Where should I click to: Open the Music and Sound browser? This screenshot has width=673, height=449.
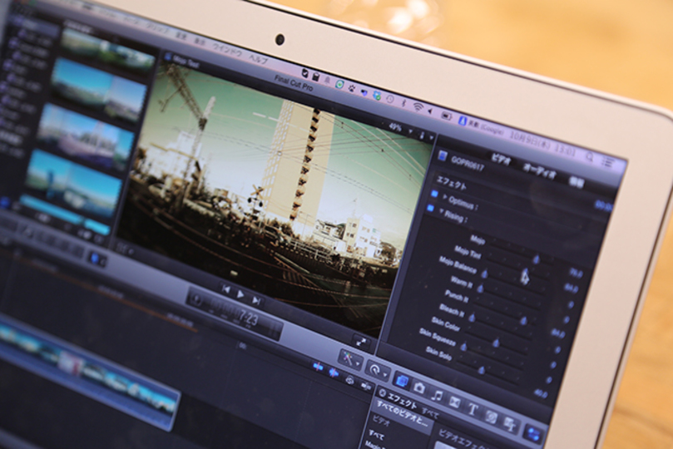pos(437,395)
